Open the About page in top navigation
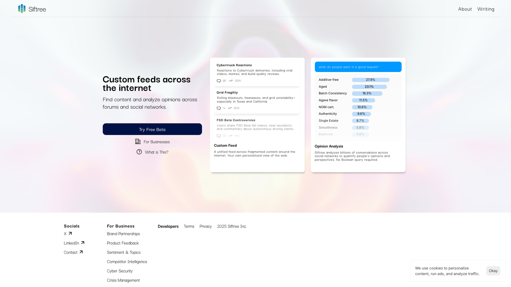511x287 pixels. 465,9
